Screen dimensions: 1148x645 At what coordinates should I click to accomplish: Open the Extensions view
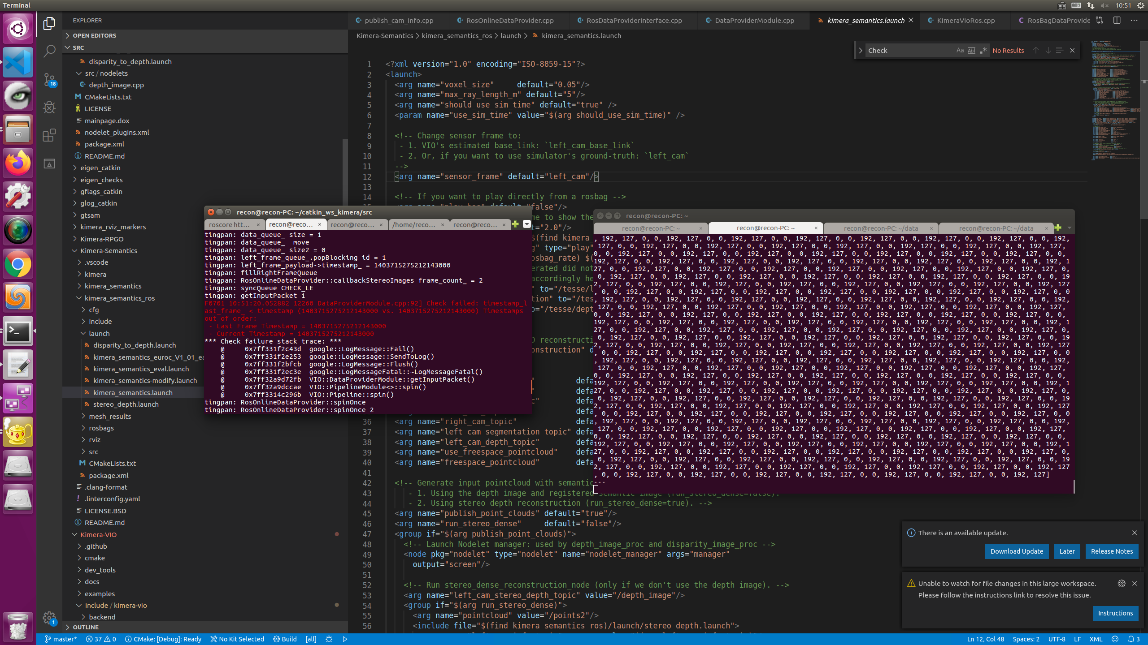[x=49, y=135]
